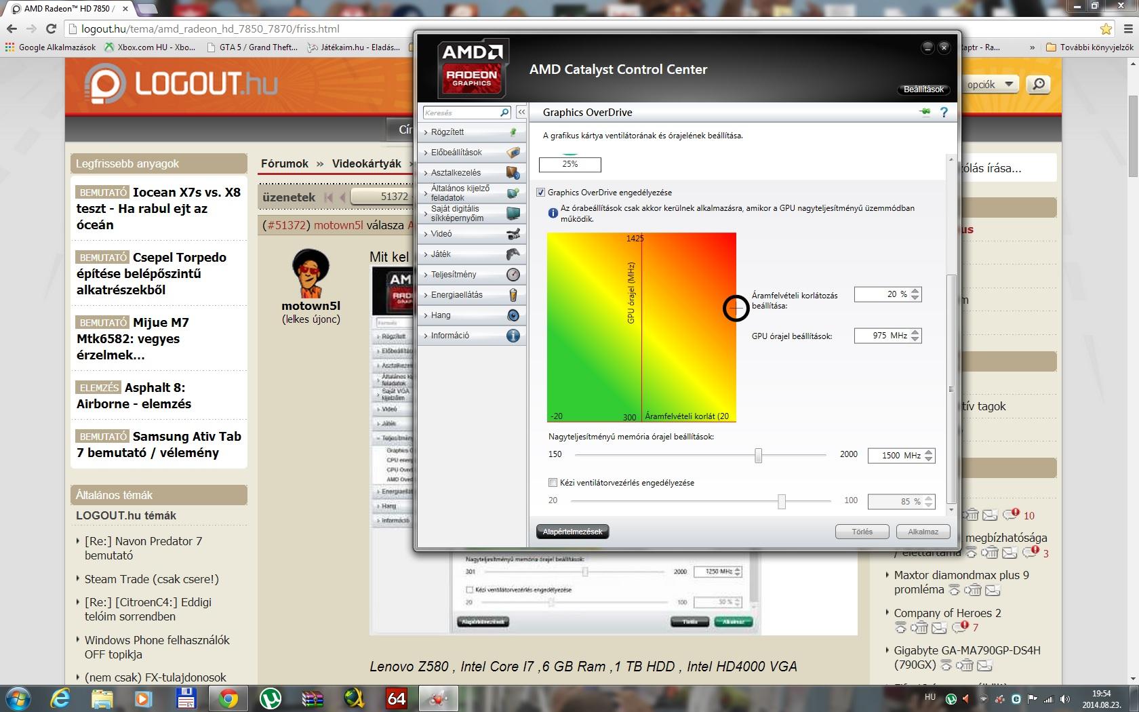Viewport: 1139px width, 712px height.
Task: Expand the Energiaellátás section
Action: (457, 295)
